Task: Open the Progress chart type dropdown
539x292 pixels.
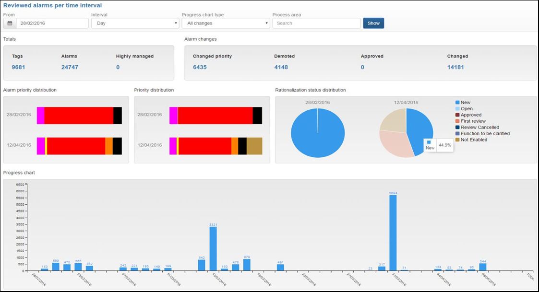Action: click(226, 23)
